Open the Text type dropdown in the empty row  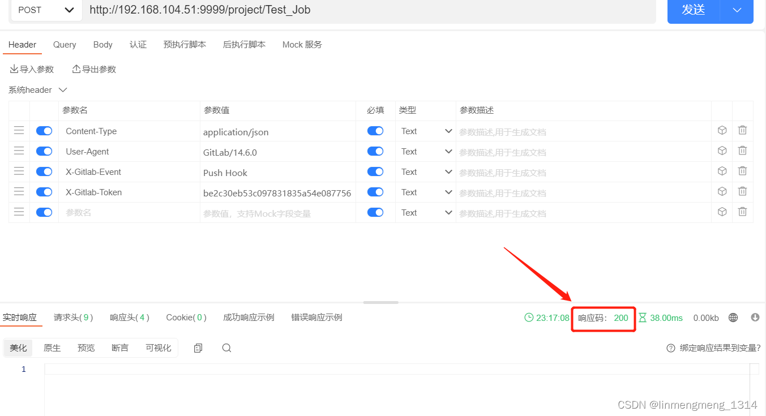pyautogui.click(x=426, y=212)
